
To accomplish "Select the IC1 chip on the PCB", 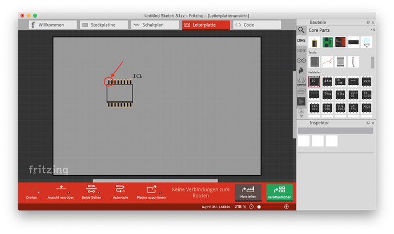I will click(119, 93).
